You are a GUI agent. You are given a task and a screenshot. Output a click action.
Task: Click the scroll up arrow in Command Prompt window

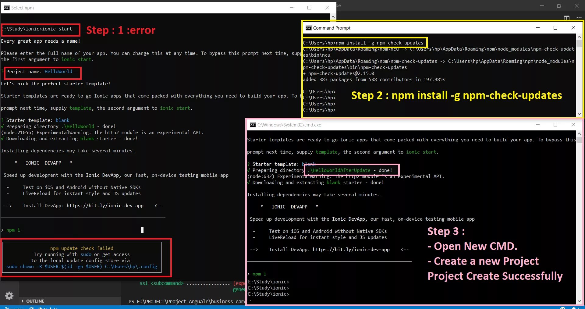579,37
